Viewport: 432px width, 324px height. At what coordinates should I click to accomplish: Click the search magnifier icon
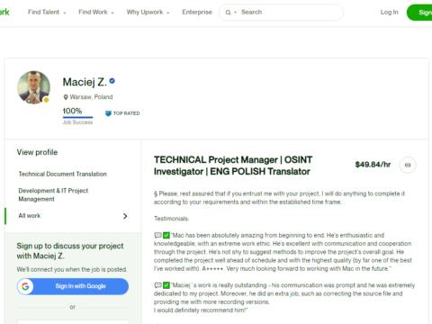tap(228, 13)
